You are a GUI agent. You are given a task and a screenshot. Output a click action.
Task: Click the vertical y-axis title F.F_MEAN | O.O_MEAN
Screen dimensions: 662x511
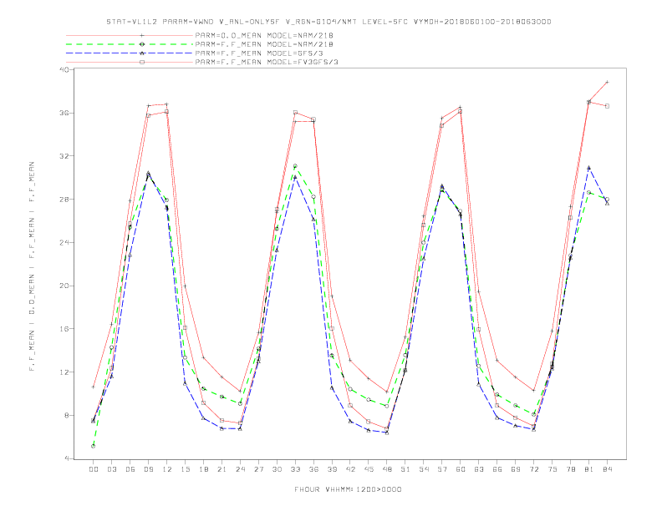(32, 266)
